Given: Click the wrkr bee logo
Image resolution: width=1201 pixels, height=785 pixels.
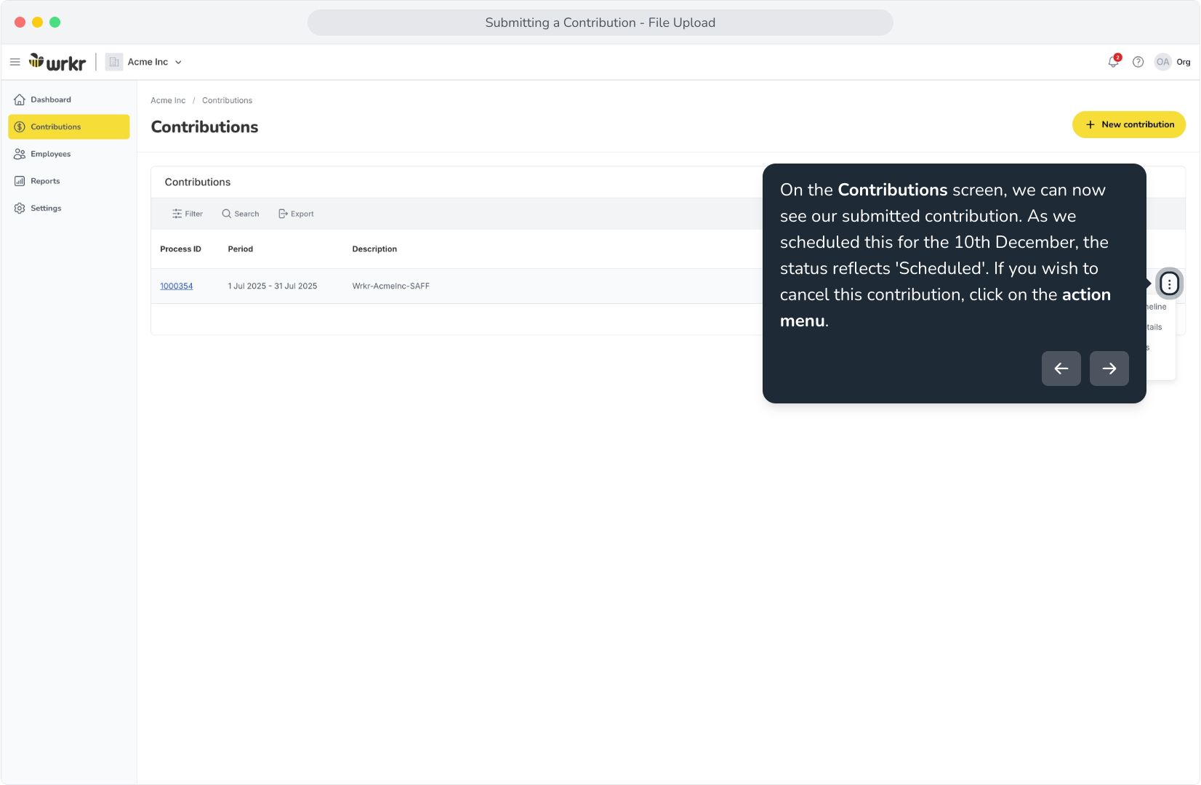Looking at the screenshot, I should [x=57, y=63].
